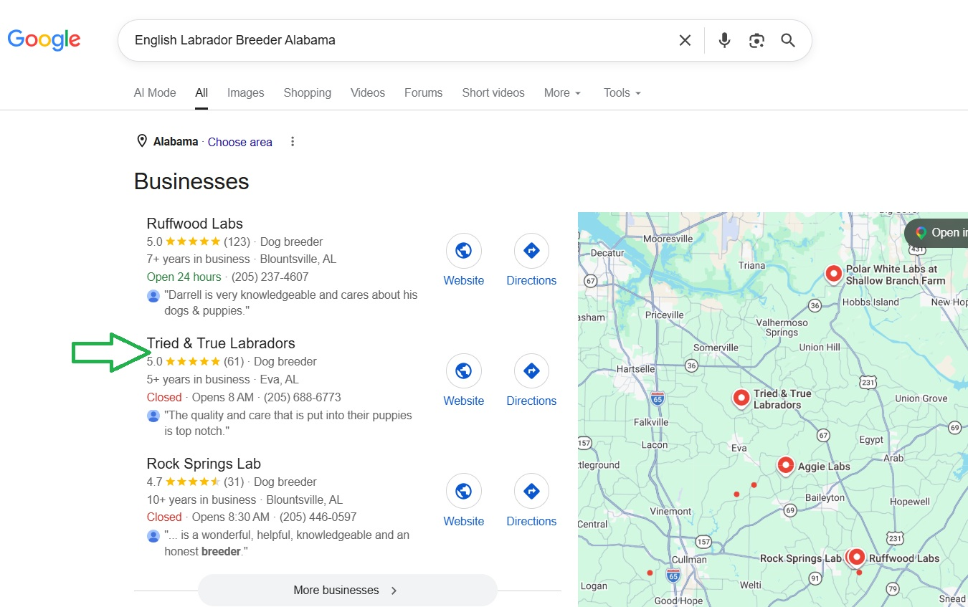Click 'Opens 8:30 AM' hours text
Screen dimensions: 968x607
point(231,517)
